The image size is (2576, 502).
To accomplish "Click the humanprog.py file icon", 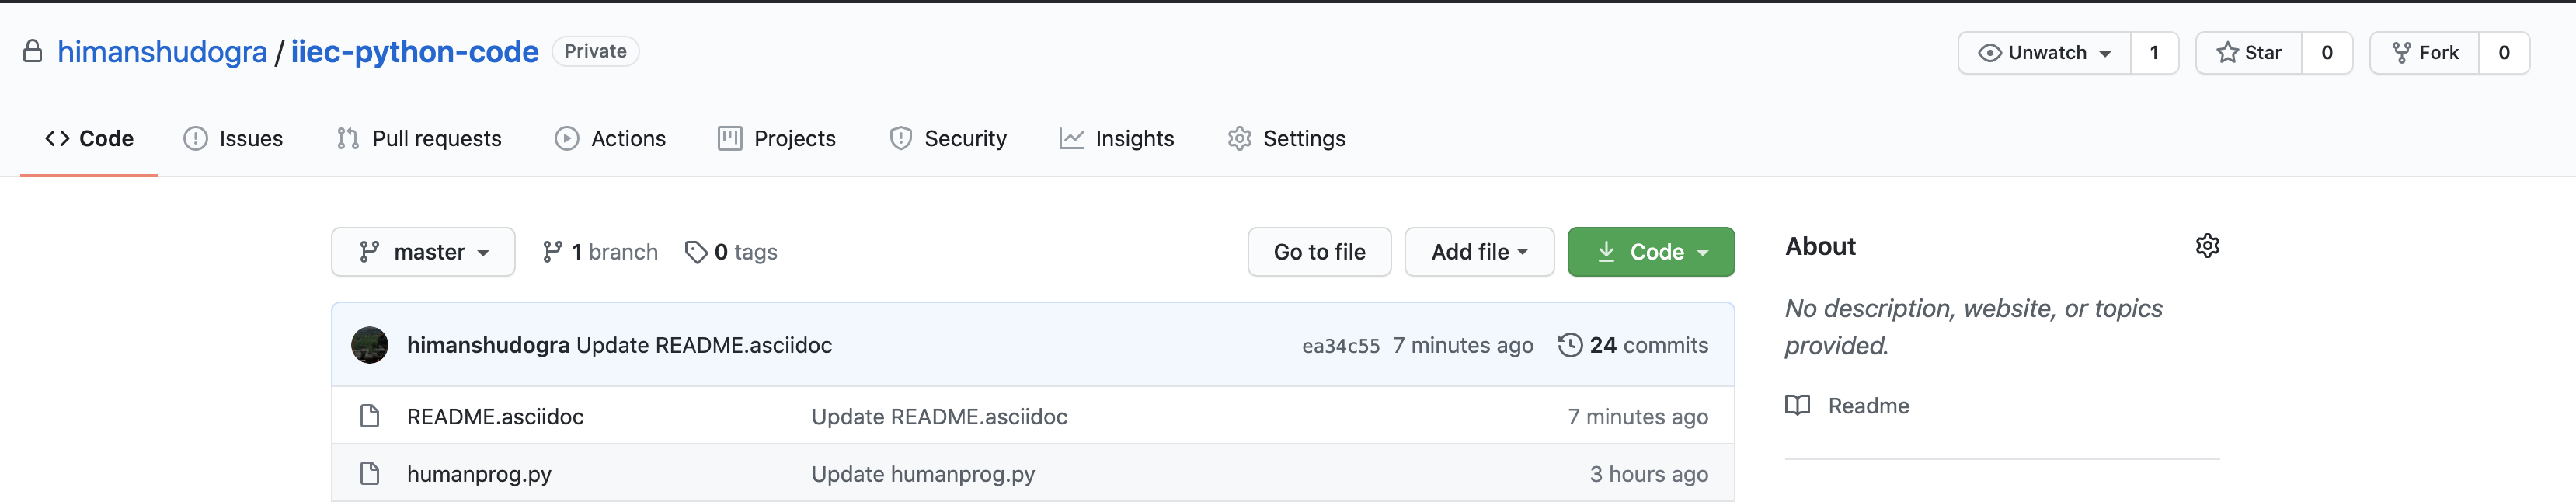I will point(369,473).
